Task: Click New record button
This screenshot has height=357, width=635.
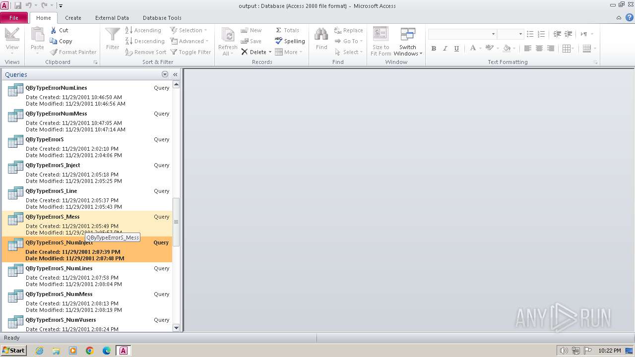Action: pos(251,30)
